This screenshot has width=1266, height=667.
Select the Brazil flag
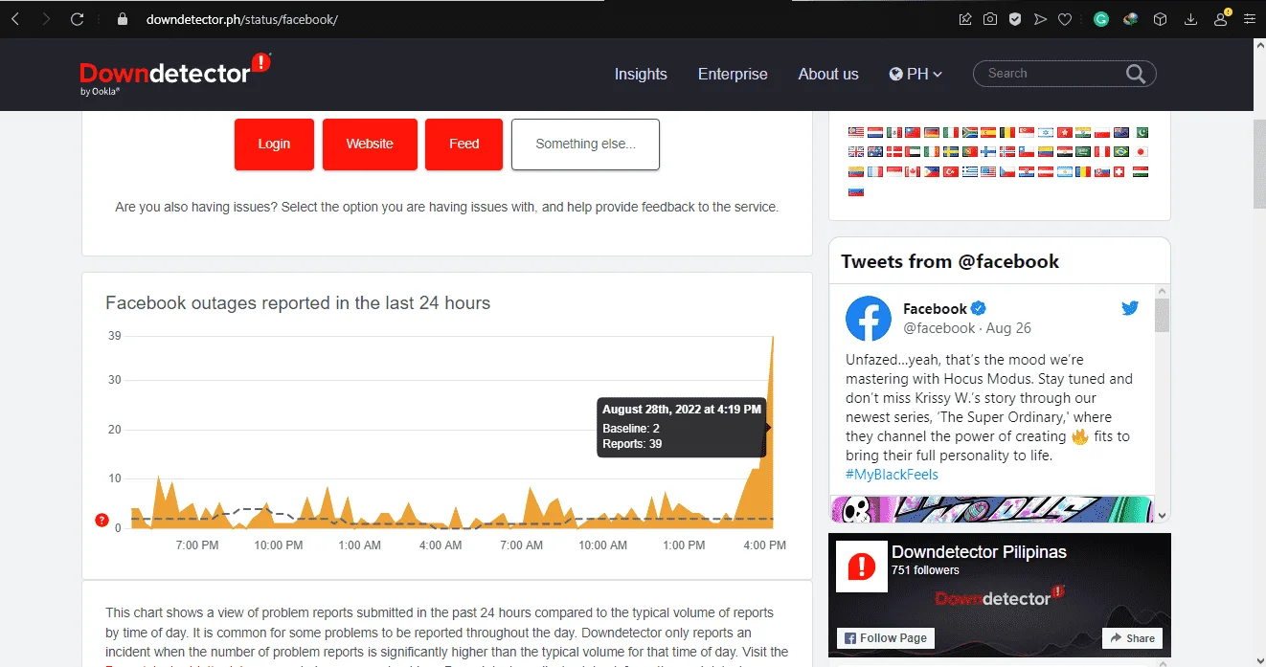pyautogui.click(x=1121, y=151)
